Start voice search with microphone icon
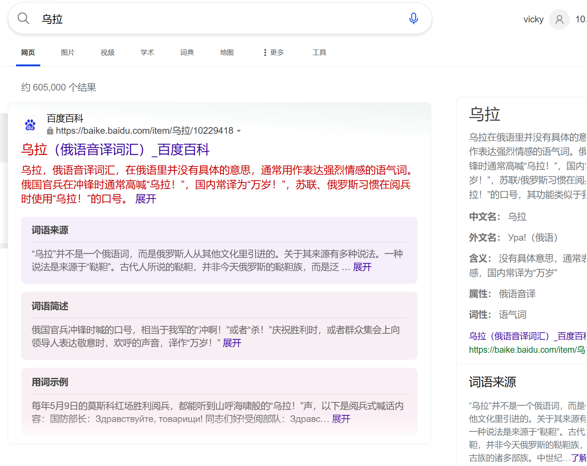The height and width of the screenshot is (466, 587). click(x=413, y=18)
